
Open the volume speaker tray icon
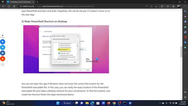click(x=173, y=103)
